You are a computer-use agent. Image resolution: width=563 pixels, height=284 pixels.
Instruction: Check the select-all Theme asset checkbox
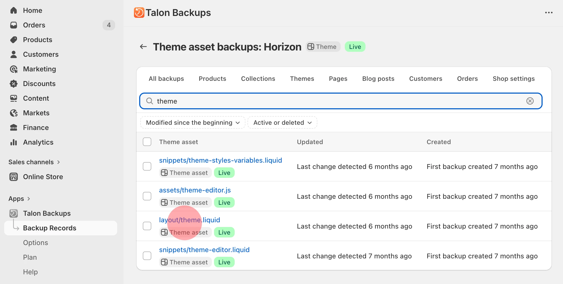(147, 141)
